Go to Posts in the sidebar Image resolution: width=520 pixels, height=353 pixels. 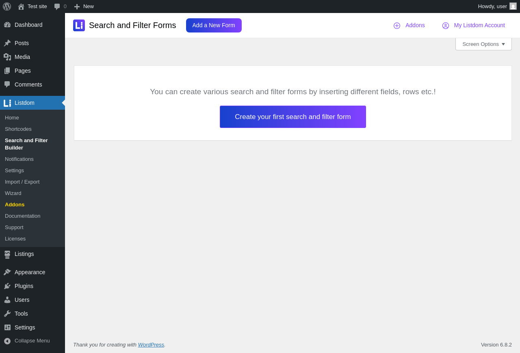click(x=32, y=43)
